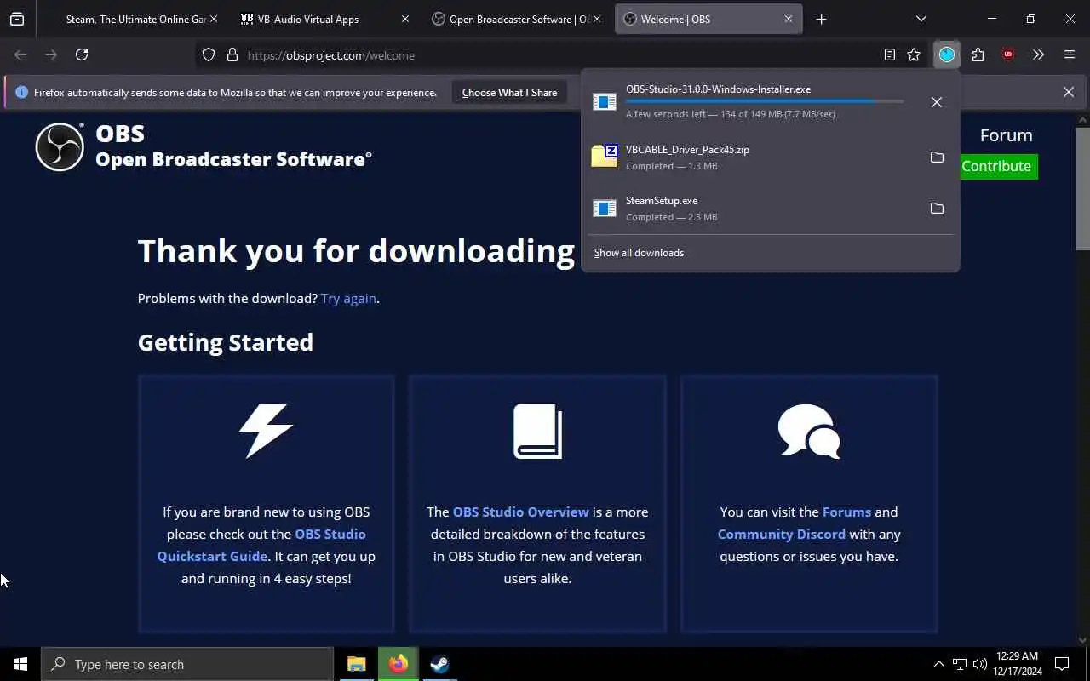Show site security padlock info
The height and width of the screenshot is (681, 1090).
pos(232,54)
